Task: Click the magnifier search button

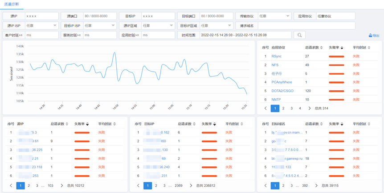Action: click(299, 35)
